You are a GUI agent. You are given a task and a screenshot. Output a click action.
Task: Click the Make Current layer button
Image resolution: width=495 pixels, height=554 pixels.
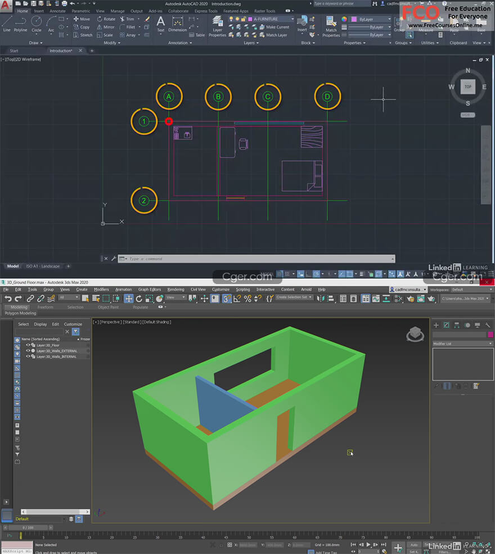tap(274, 27)
